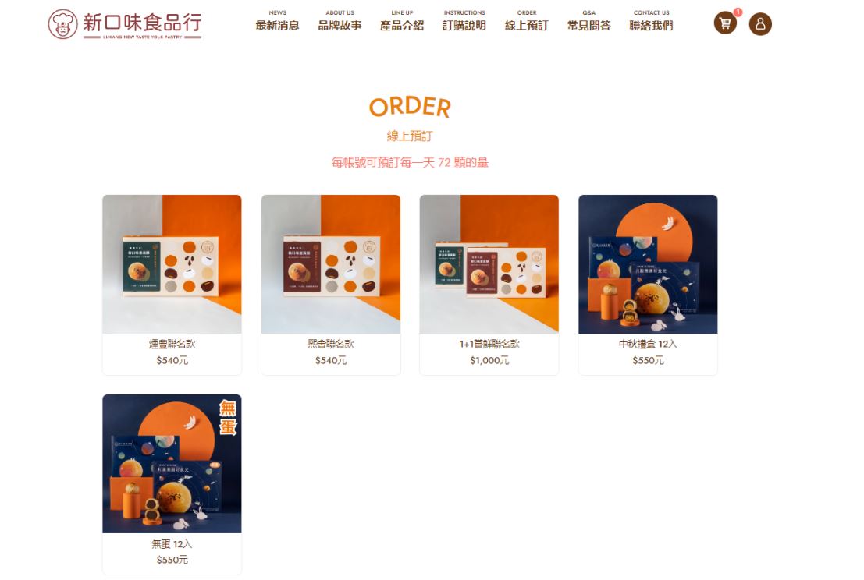This screenshot has height=580, width=864.
Task: Open 產品介紹 Line Up menu
Action: 402,20
